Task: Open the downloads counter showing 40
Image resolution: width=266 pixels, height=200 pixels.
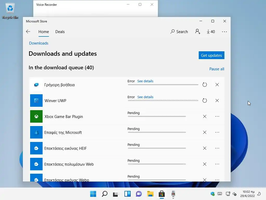Action: coord(211,32)
